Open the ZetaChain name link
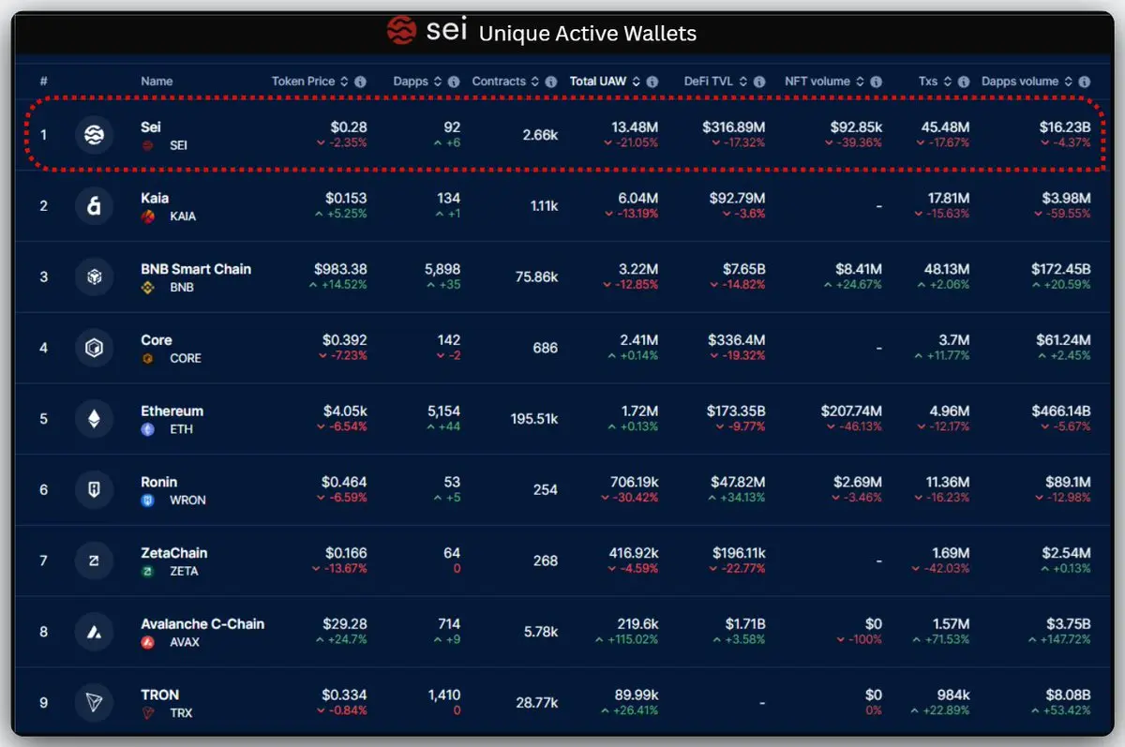 [x=174, y=553]
